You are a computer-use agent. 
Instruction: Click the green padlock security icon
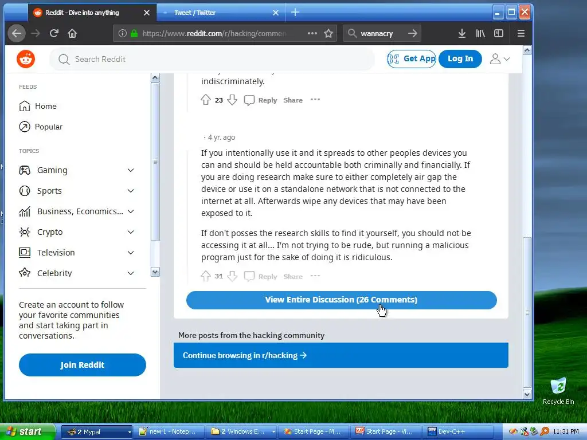tap(134, 33)
